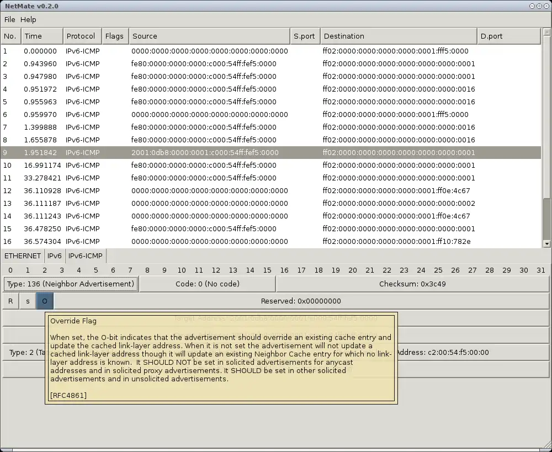
Task: Click the [RFC4861] reference in tooltip
Action: (68, 395)
